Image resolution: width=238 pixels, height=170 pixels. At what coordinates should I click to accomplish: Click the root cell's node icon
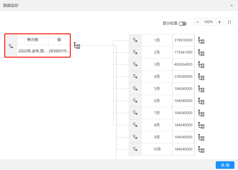tap(11, 46)
